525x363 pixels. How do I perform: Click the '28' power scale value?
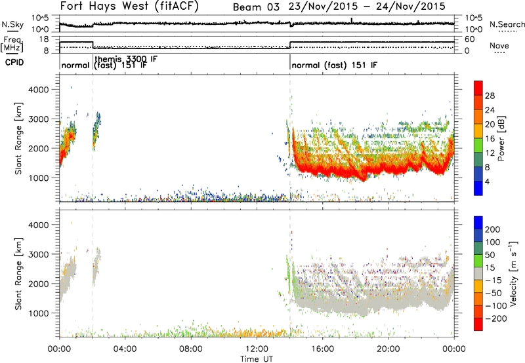click(x=490, y=96)
